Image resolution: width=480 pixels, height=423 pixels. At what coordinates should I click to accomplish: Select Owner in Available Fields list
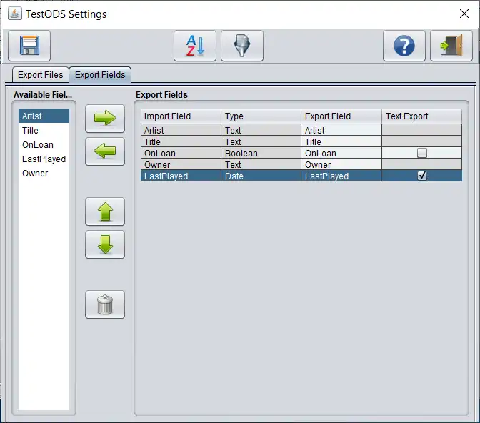[44, 174]
